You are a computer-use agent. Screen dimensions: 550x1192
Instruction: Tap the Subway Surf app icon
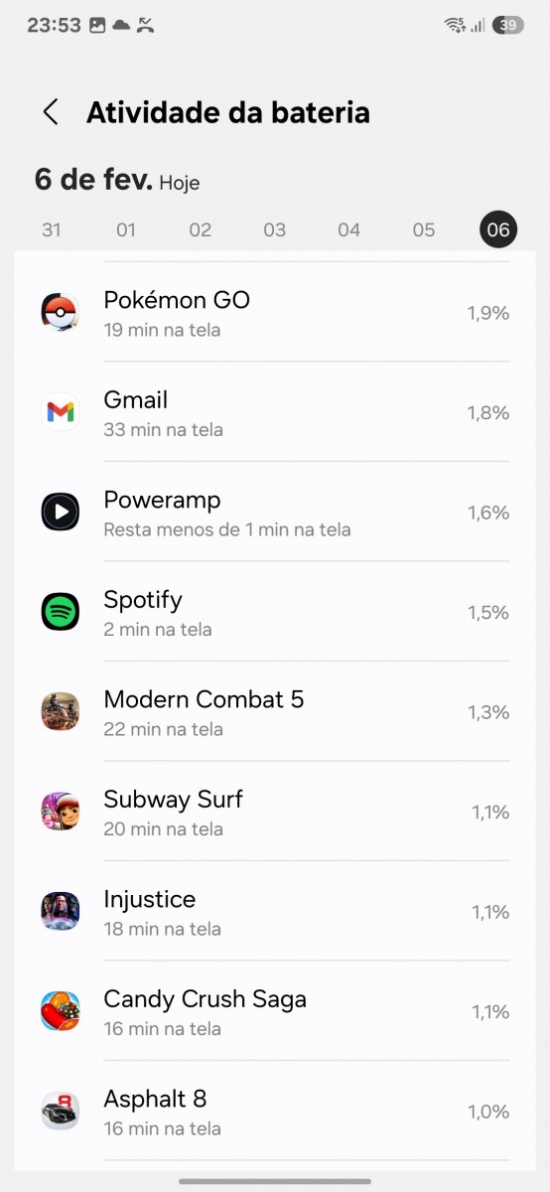tap(60, 812)
